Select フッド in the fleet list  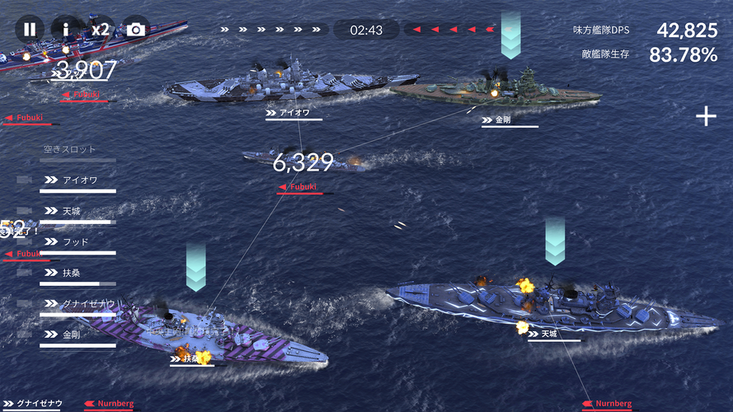tap(78, 246)
